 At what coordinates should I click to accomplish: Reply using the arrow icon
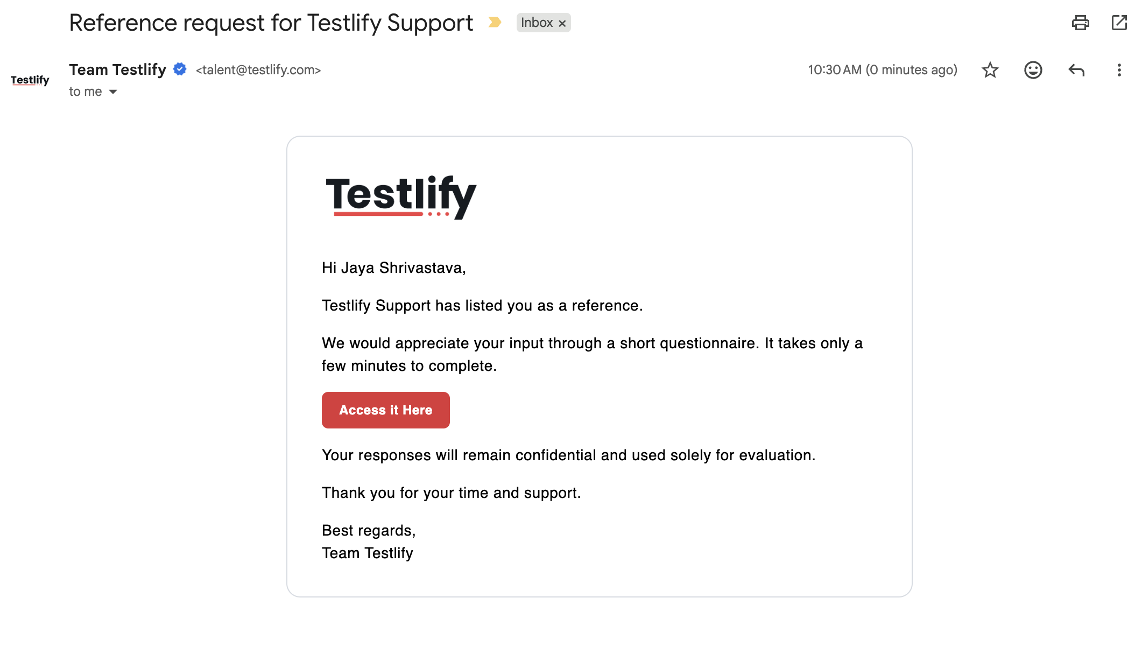coord(1076,70)
